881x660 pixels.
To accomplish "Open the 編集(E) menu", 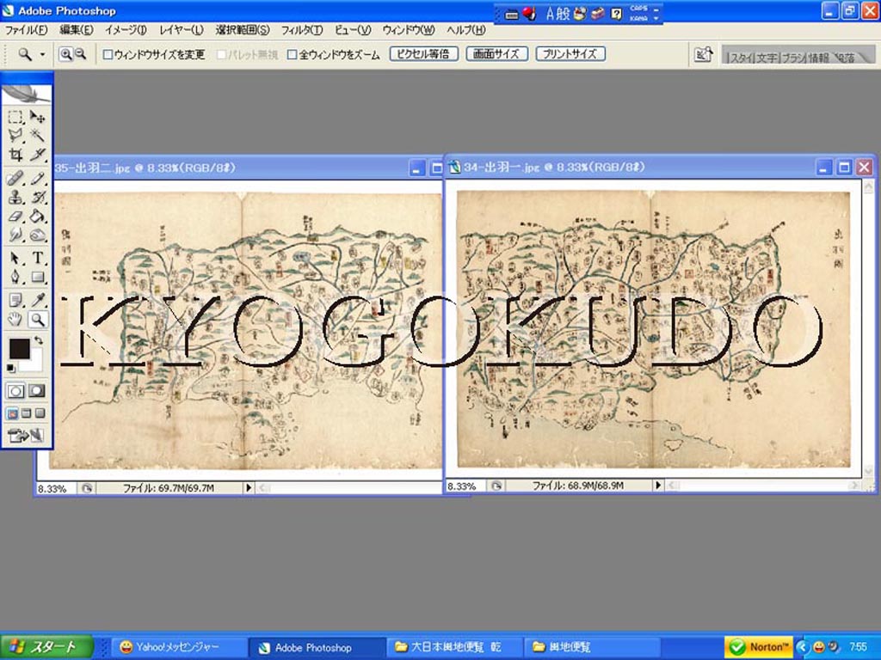I will (x=77, y=30).
